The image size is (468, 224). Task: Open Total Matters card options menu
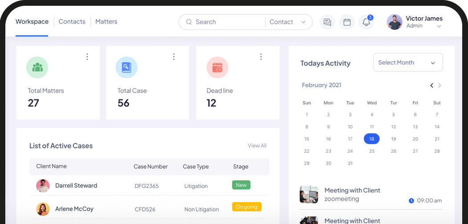pyautogui.click(x=87, y=57)
